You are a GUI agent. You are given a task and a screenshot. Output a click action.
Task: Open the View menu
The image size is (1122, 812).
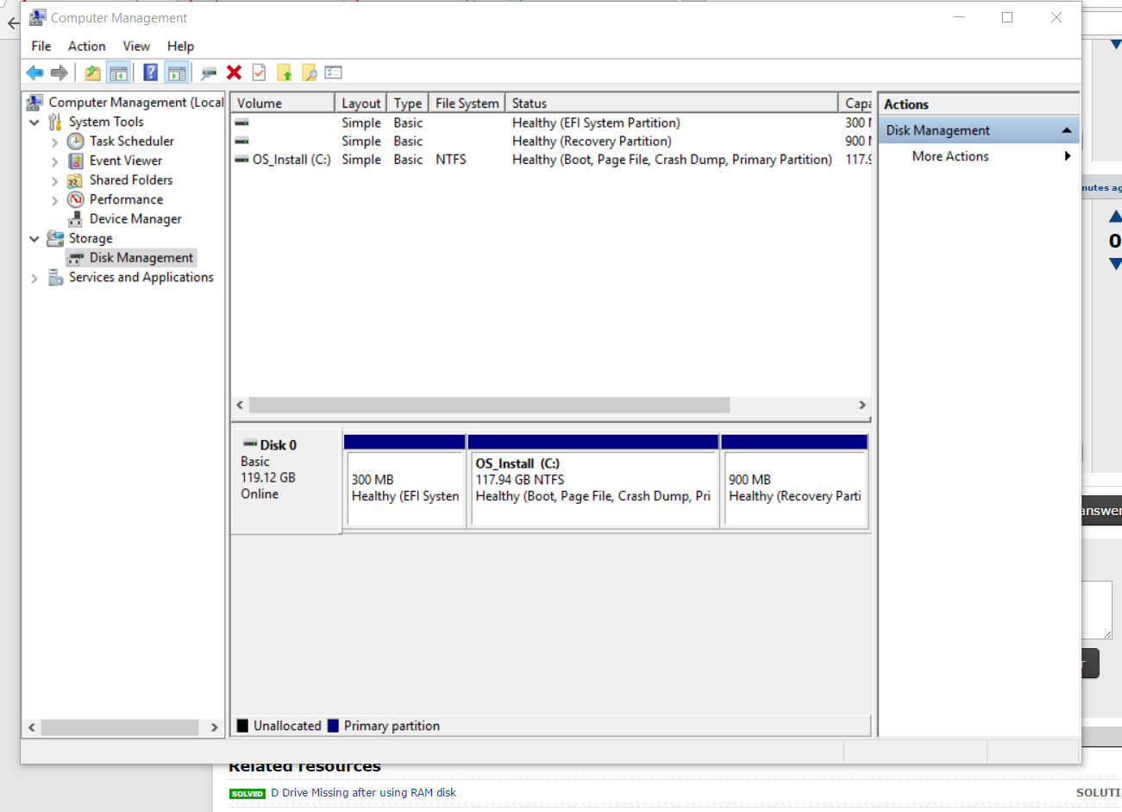tap(136, 46)
